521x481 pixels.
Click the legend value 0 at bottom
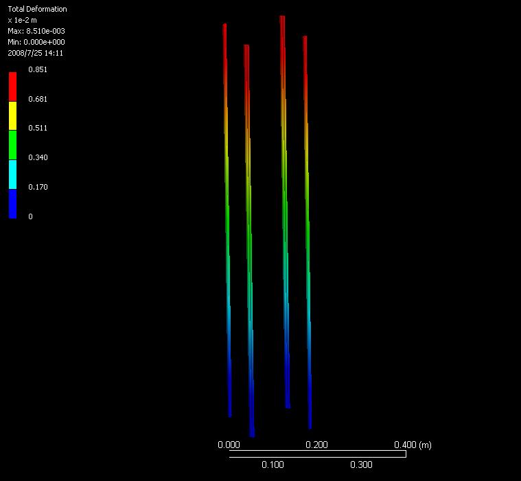(x=31, y=216)
